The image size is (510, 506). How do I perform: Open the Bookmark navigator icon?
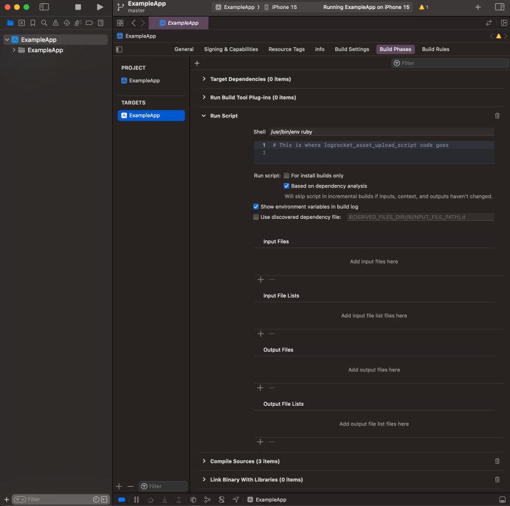pos(33,23)
